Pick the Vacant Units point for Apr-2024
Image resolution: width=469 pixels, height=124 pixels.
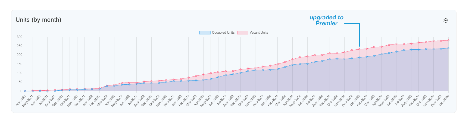pyautogui.click(x=292, y=59)
